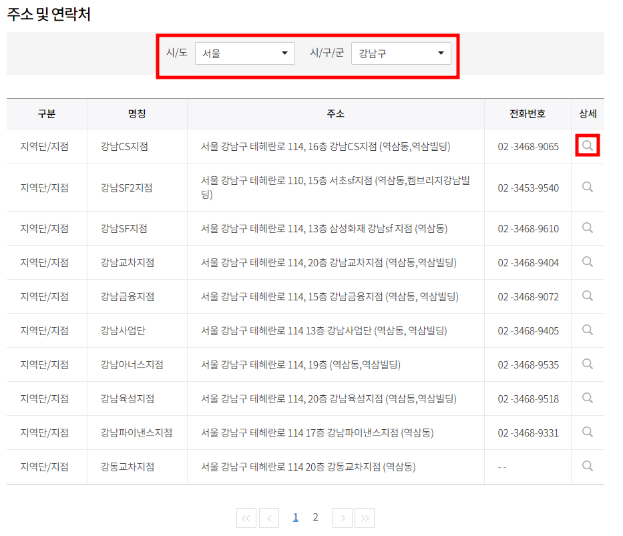
Task: View 강남SF2지점 with the magnifier icon
Action: [587, 187]
